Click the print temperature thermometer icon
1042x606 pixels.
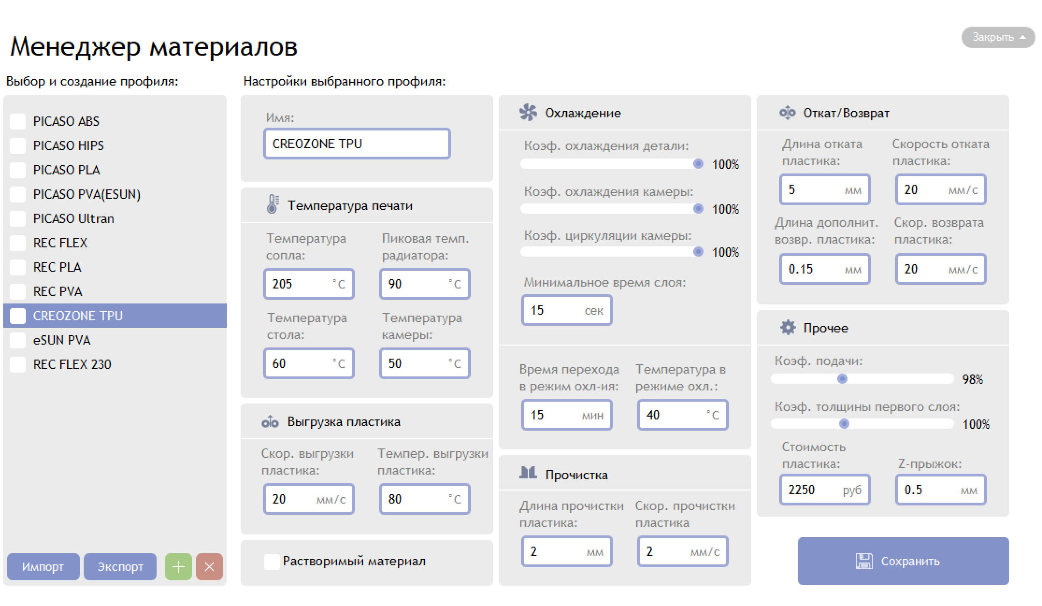tap(273, 204)
